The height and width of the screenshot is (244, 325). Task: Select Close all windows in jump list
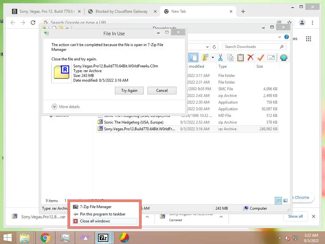(x=105, y=221)
